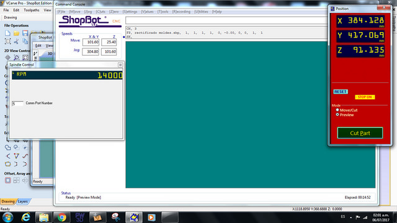Click the Copy icon under File Operations

[x=25, y=42]
